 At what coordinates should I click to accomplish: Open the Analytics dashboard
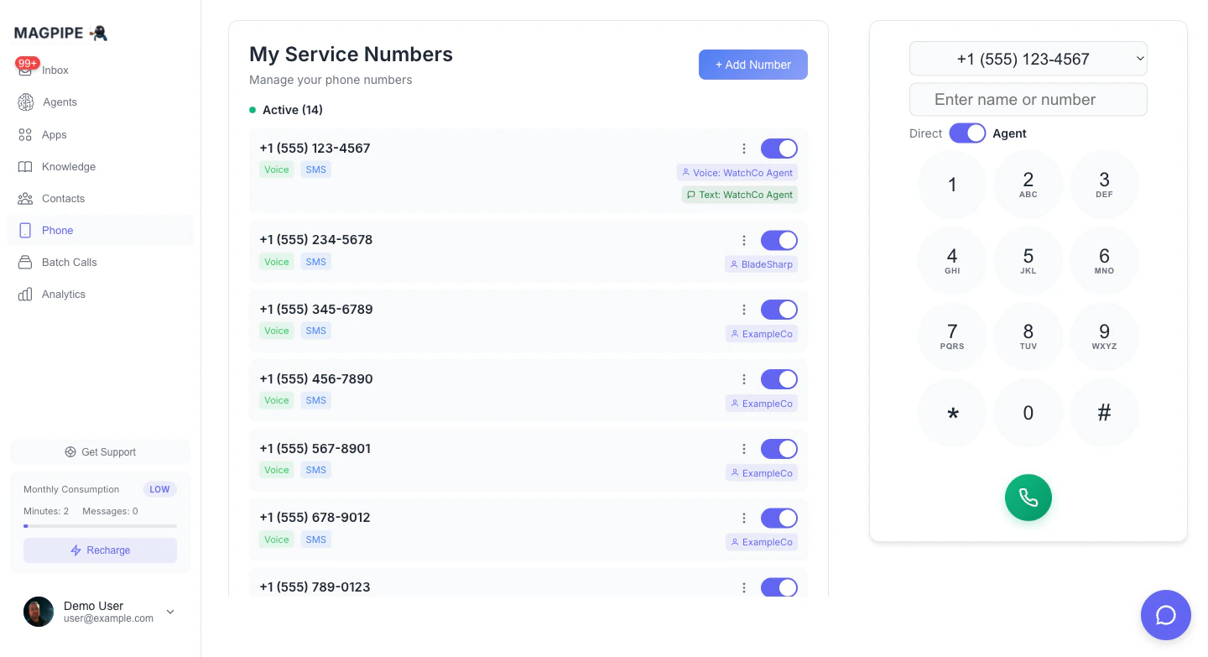click(x=63, y=294)
